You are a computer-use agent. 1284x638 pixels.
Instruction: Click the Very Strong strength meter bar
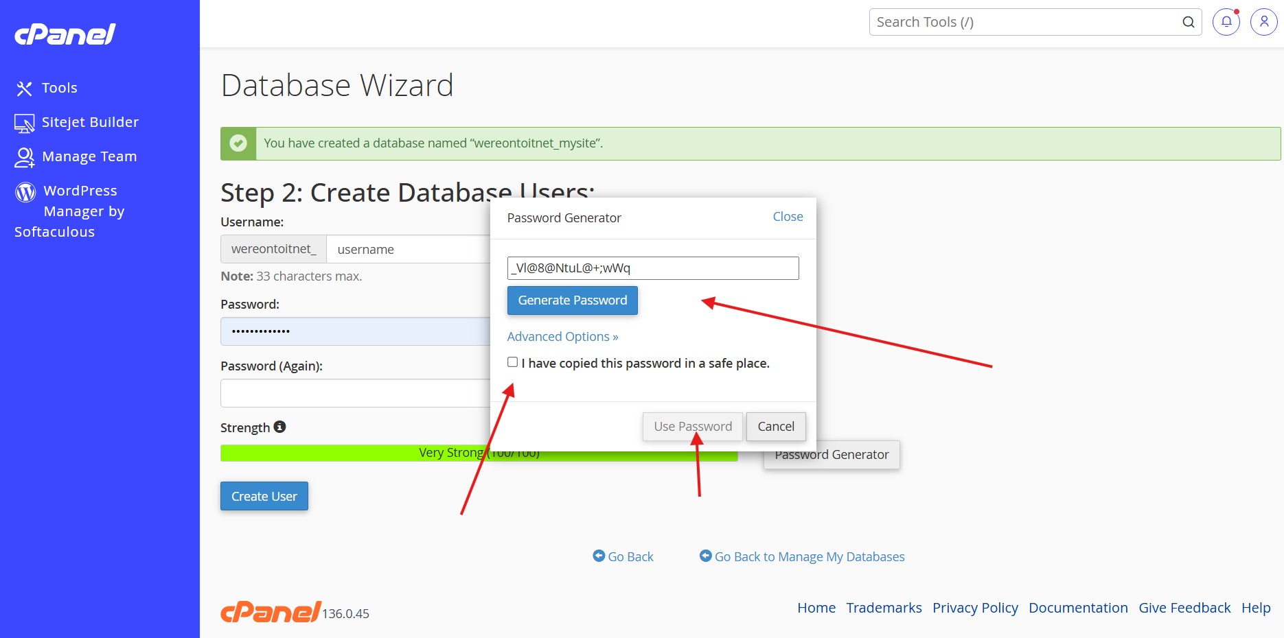point(479,453)
